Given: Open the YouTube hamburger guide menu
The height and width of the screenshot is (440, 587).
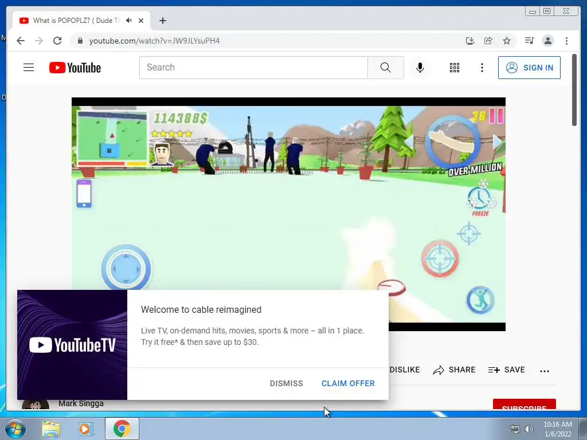Looking at the screenshot, I should coord(29,68).
